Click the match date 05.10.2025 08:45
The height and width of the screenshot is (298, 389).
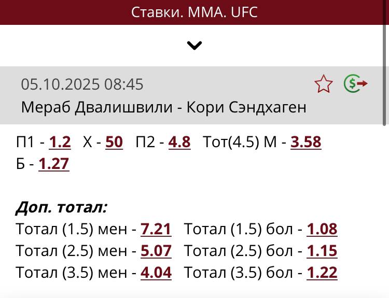(x=82, y=84)
